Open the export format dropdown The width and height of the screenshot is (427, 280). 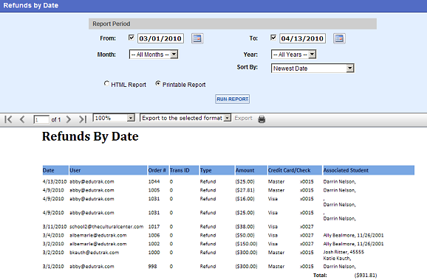[x=185, y=118]
